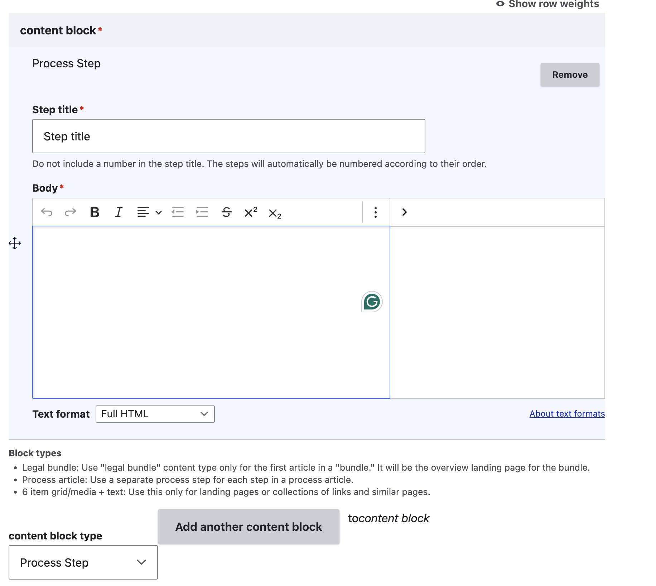Click the step title numbering help text
The height and width of the screenshot is (586, 656).
[x=260, y=164]
